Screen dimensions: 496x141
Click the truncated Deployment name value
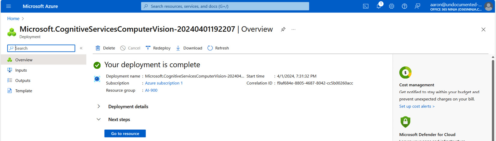[x=194, y=76]
